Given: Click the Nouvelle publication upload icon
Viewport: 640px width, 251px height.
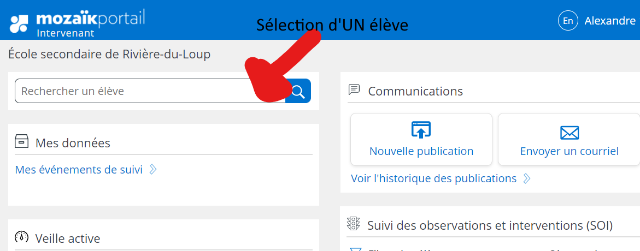Looking at the screenshot, I should point(421,130).
